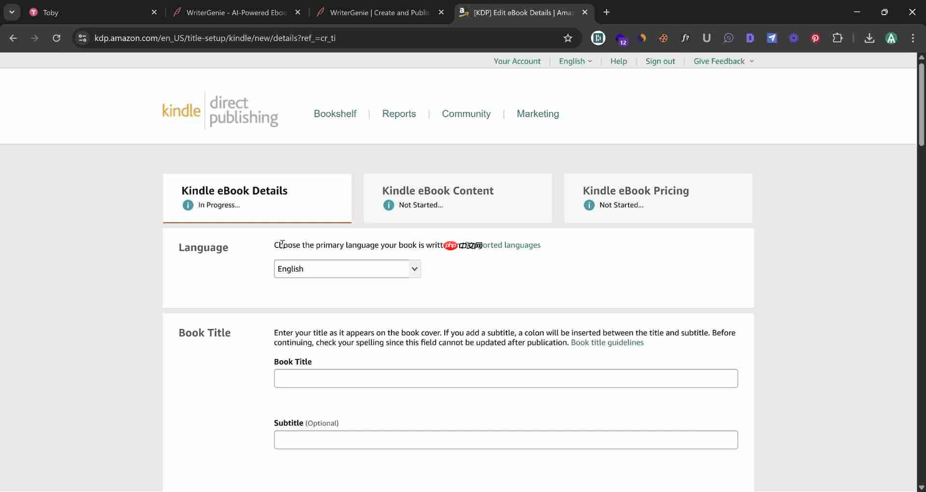Image resolution: width=926 pixels, height=492 pixels.
Task: Expand the Give Feedback menu
Action: tap(723, 61)
